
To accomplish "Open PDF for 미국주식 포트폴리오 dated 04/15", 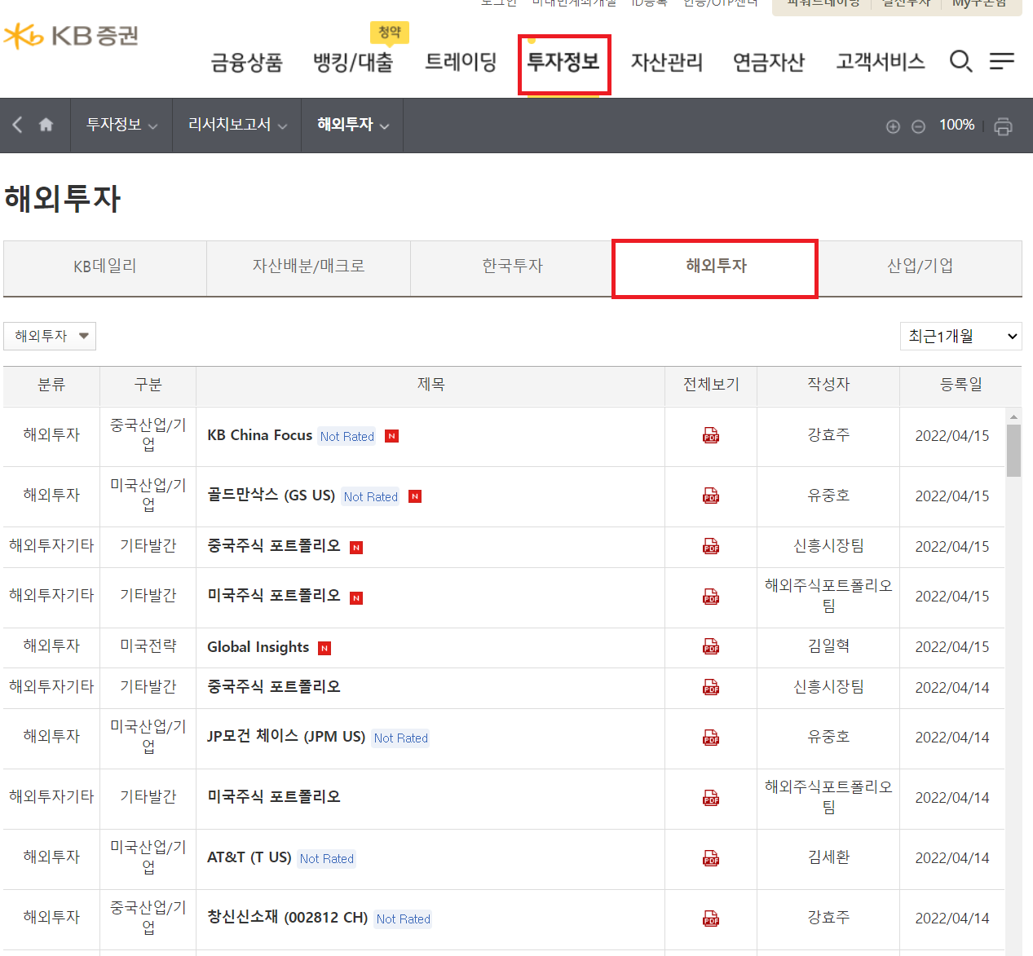I will (x=711, y=597).
